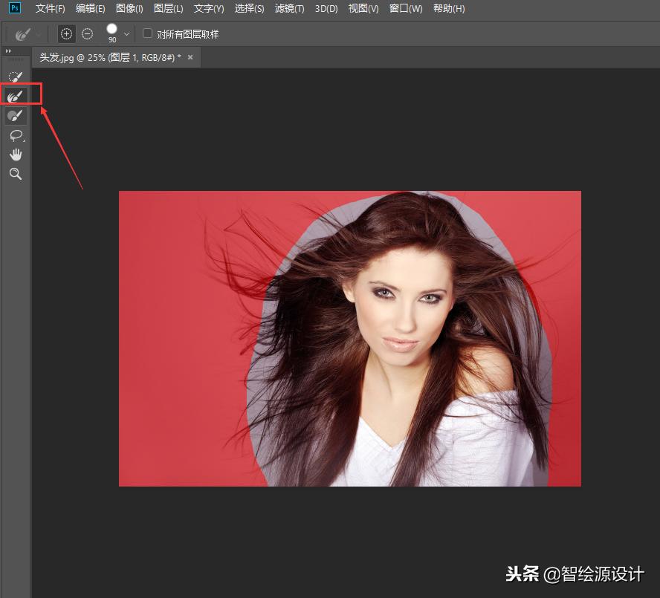660x598 pixels.
Task: Open the 滤镜(T) menu
Action: click(289, 9)
